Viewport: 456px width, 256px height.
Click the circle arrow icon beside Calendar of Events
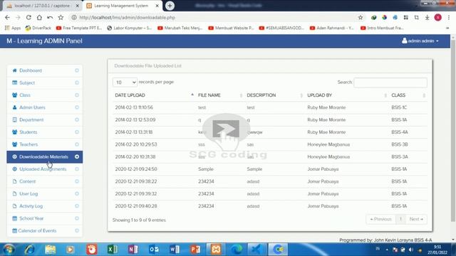77,230
